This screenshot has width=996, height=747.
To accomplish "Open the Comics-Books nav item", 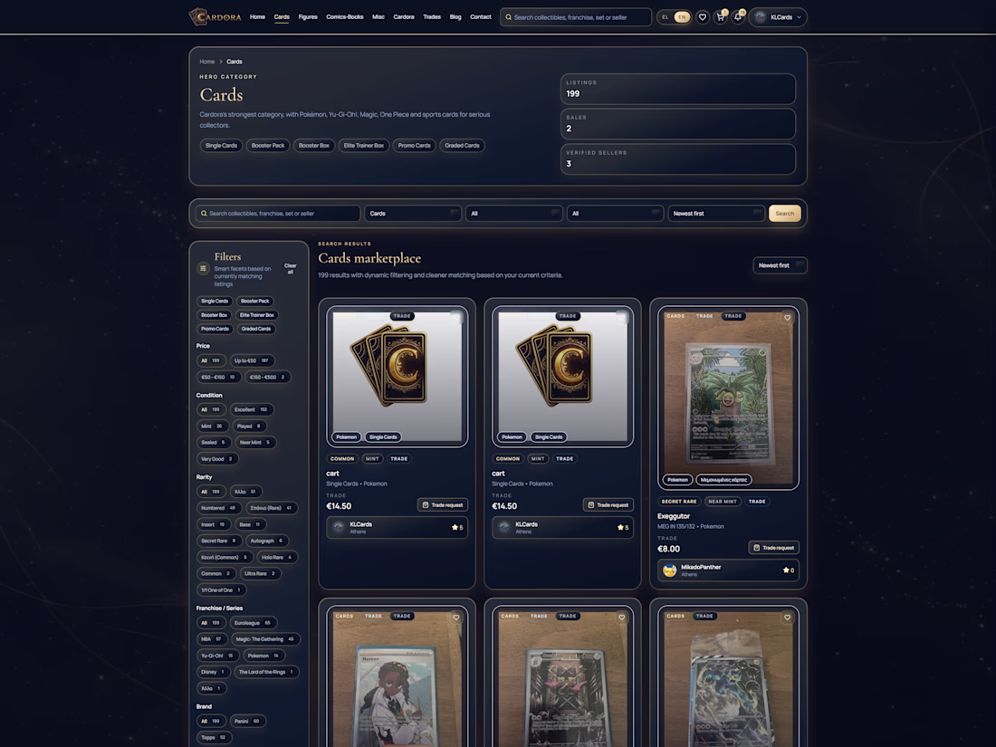I will coord(345,17).
